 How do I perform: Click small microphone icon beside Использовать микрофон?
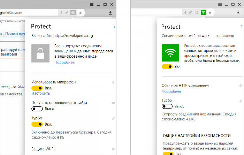[113, 82]
